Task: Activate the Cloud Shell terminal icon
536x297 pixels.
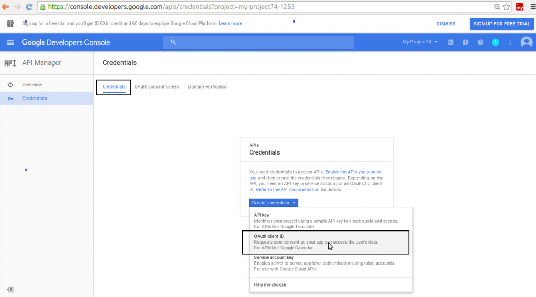Action: [450, 42]
